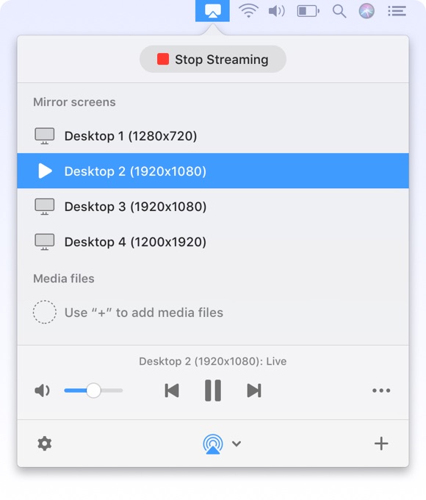
Task: Open Notification Center list icon
Action: click(397, 11)
